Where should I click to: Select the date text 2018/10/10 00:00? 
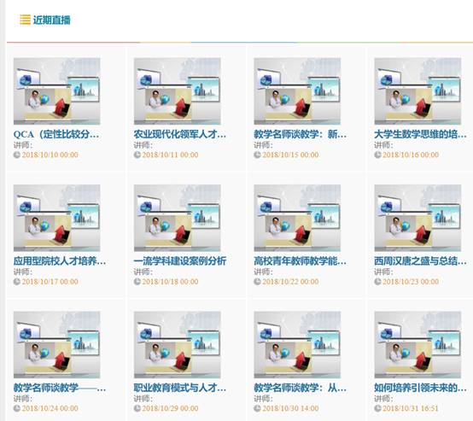click(x=50, y=155)
